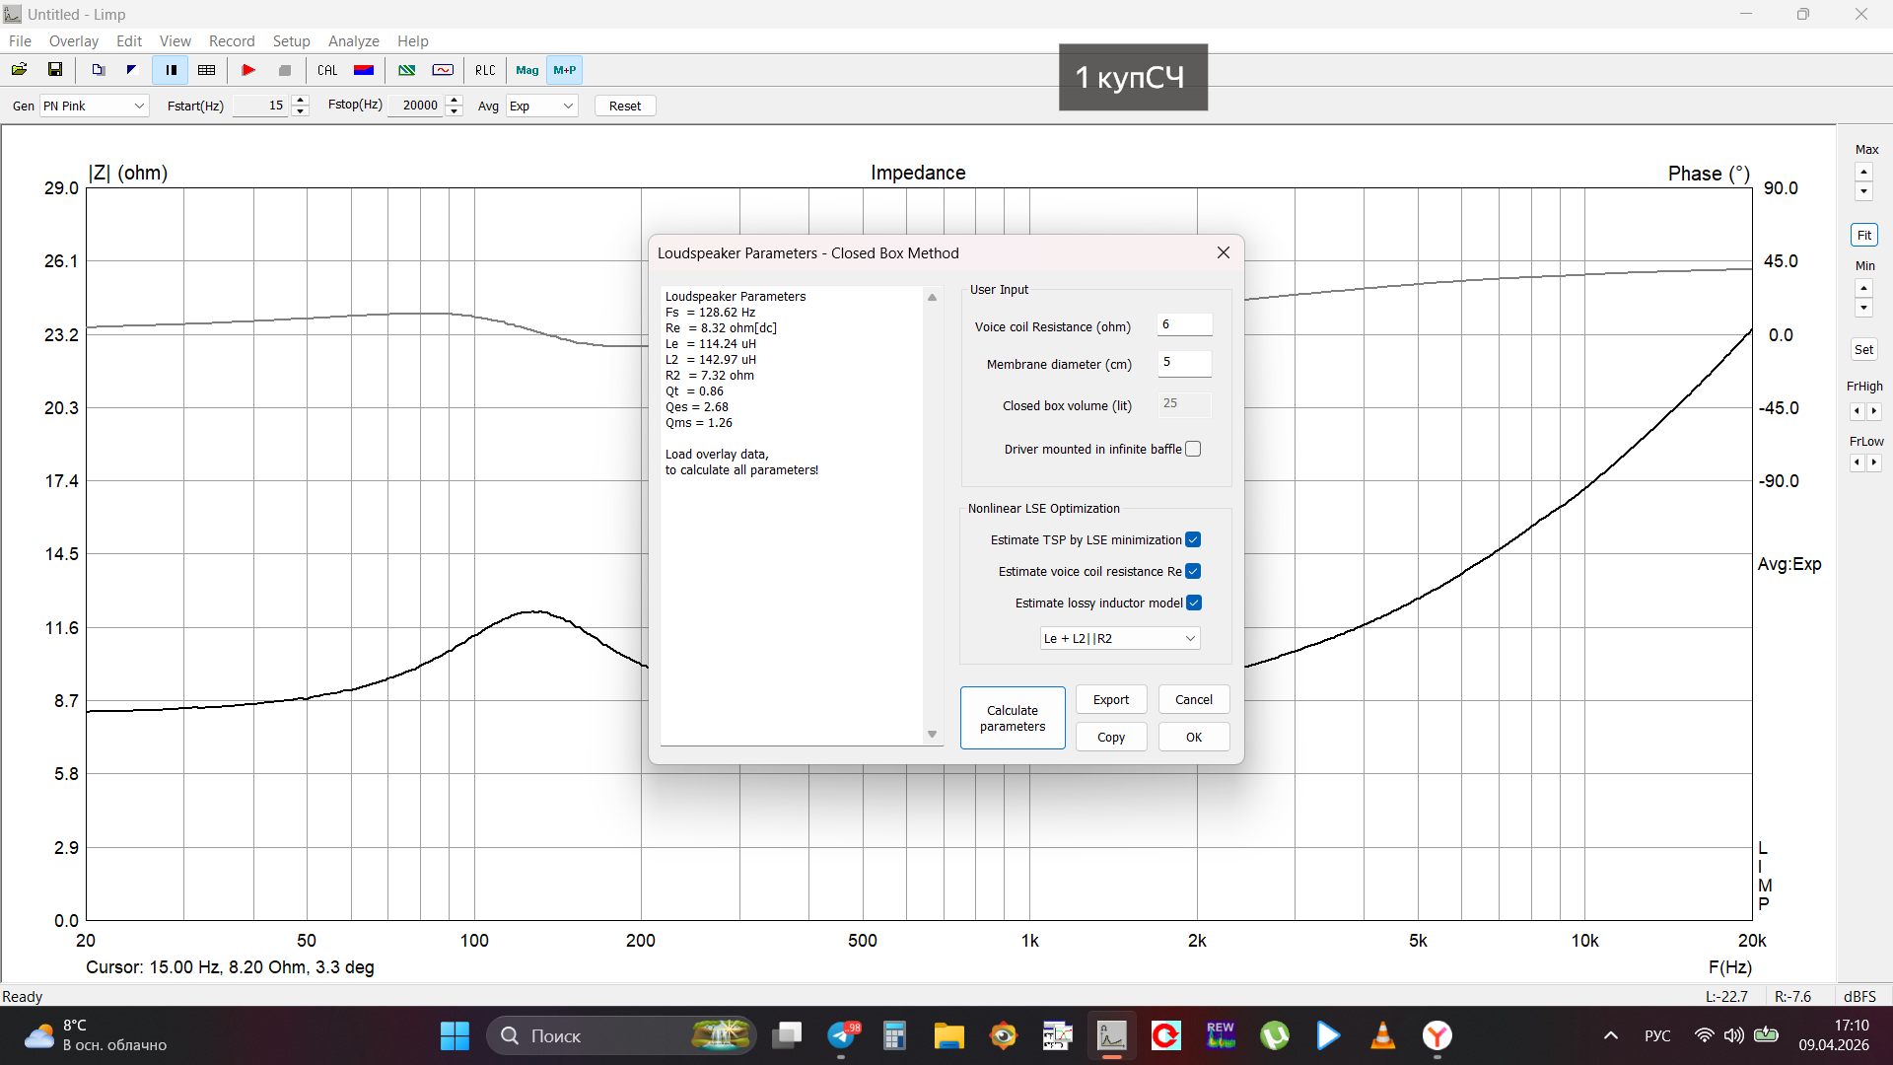Toggle Estimate lossy inductor model checkbox
1893x1065 pixels.
point(1193,603)
